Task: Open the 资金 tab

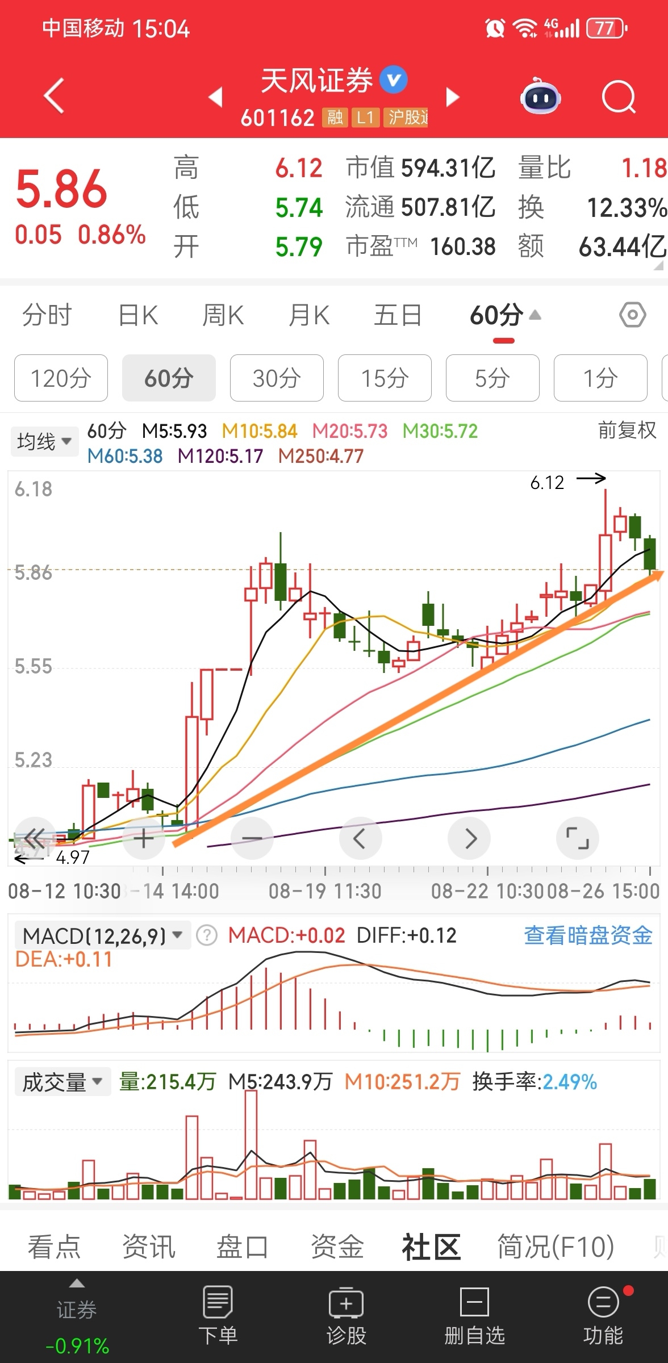Action: pyautogui.click(x=337, y=1247)
